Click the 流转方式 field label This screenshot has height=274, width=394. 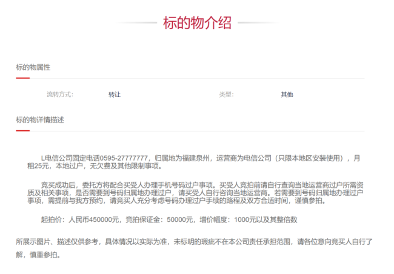pos(59,95)
